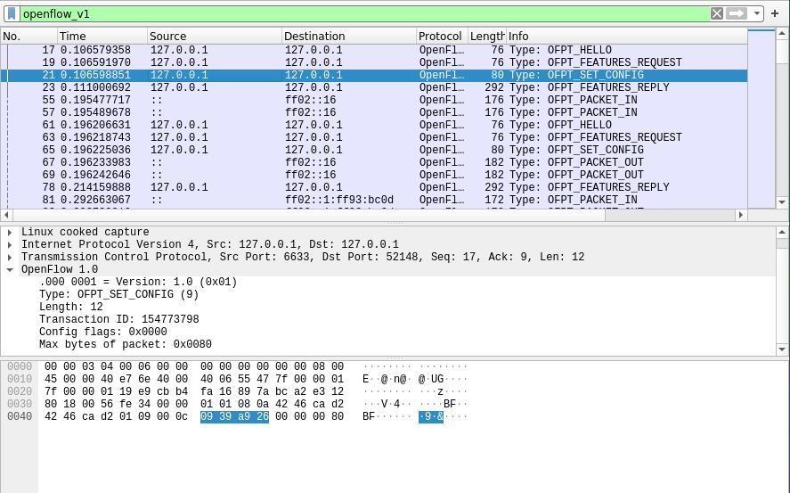
Task: Clear the display filter with the X icon
Action: [x=716, y=13]
